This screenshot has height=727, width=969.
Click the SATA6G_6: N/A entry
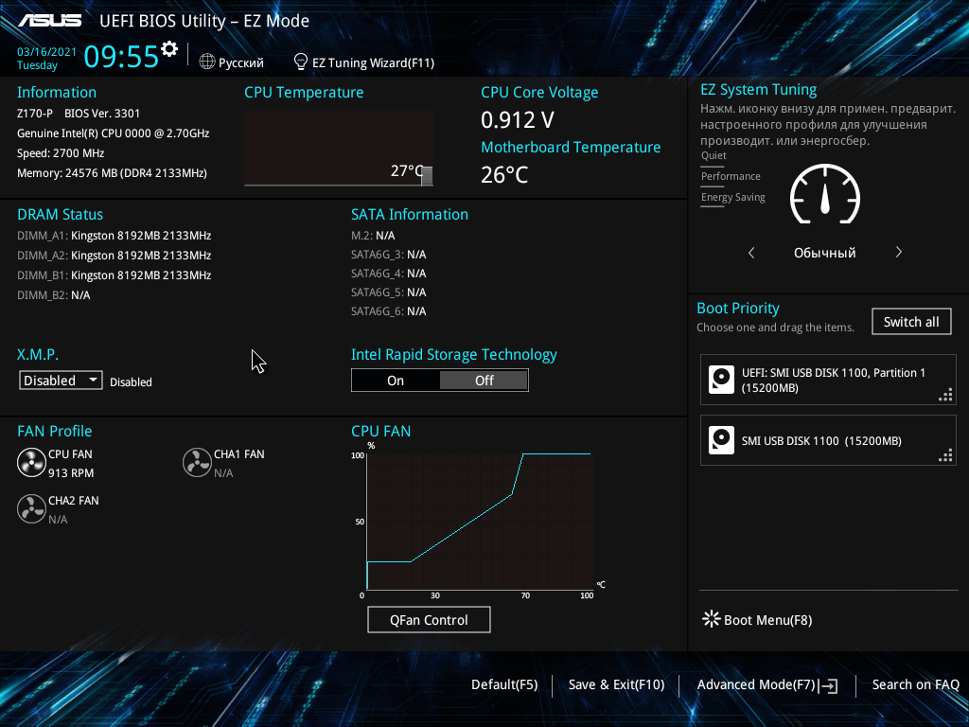click(389, 310)
